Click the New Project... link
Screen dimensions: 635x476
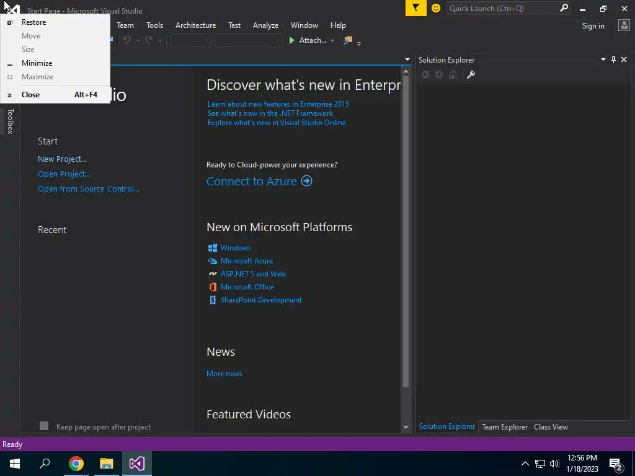(x=63, y=159)
